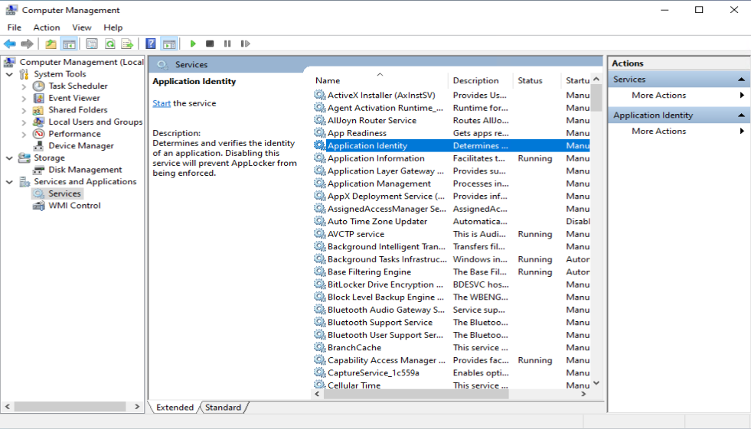Click the Task Scheduler clock icon
This screenshot has height=429, width=751.
tap(39, 86)
